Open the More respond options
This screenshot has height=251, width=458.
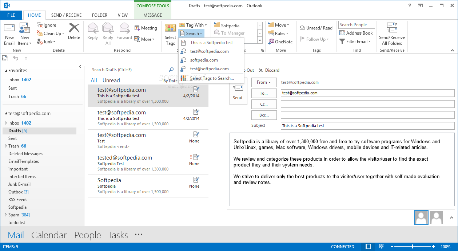click(144, 39)
